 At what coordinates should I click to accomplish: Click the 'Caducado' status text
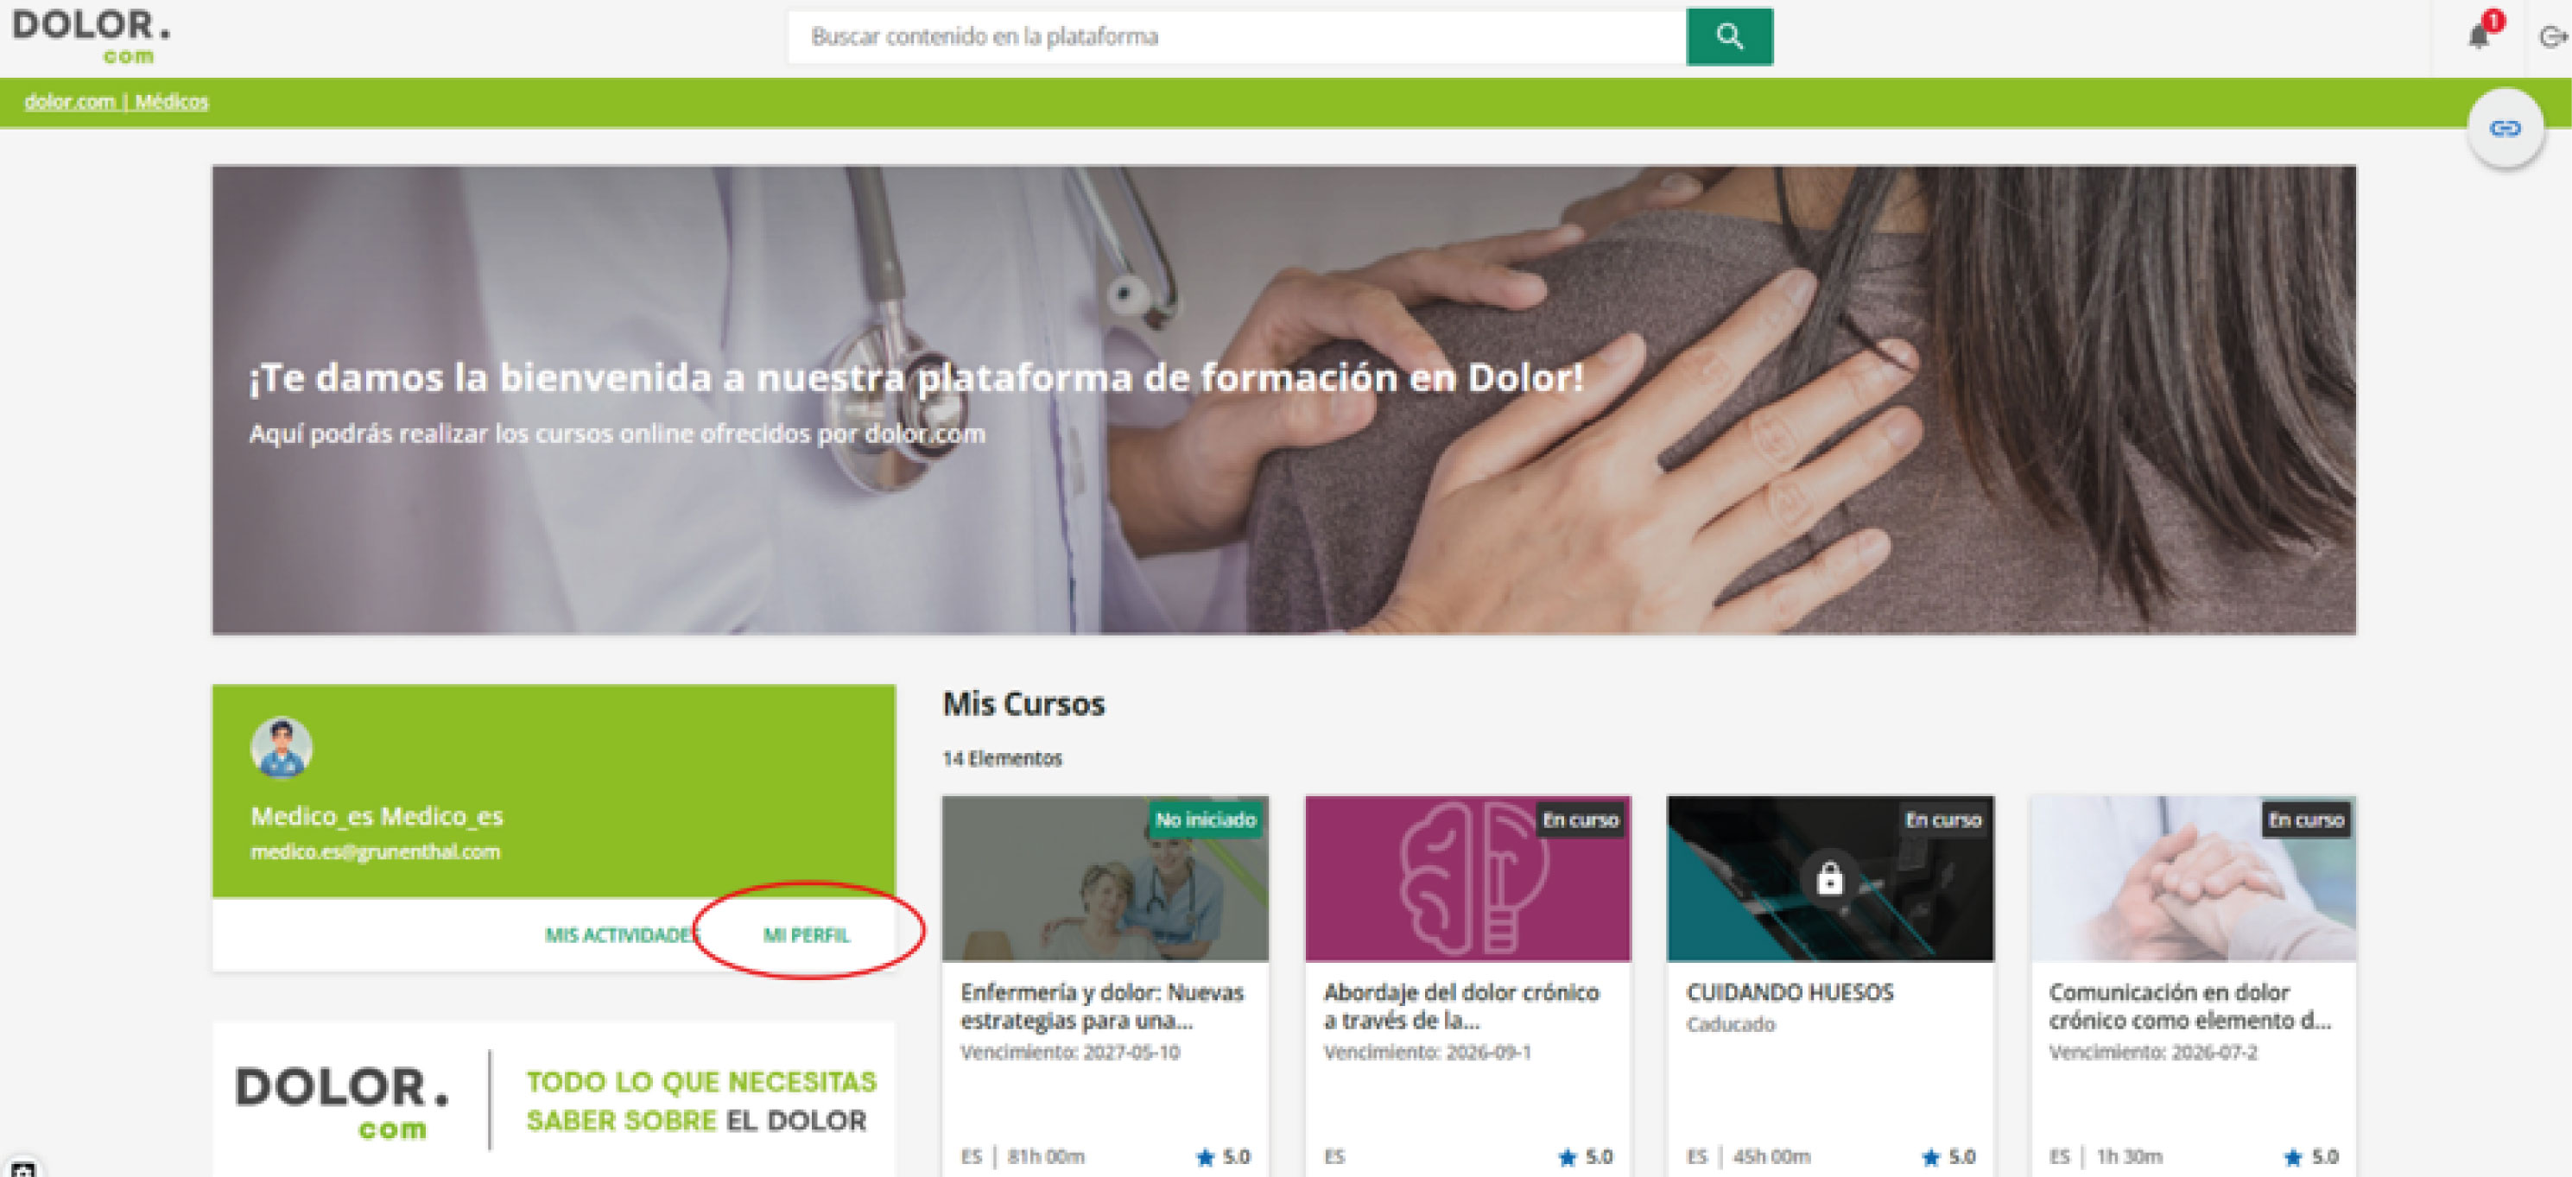pyautogui.click(x=1730, y=1024)
